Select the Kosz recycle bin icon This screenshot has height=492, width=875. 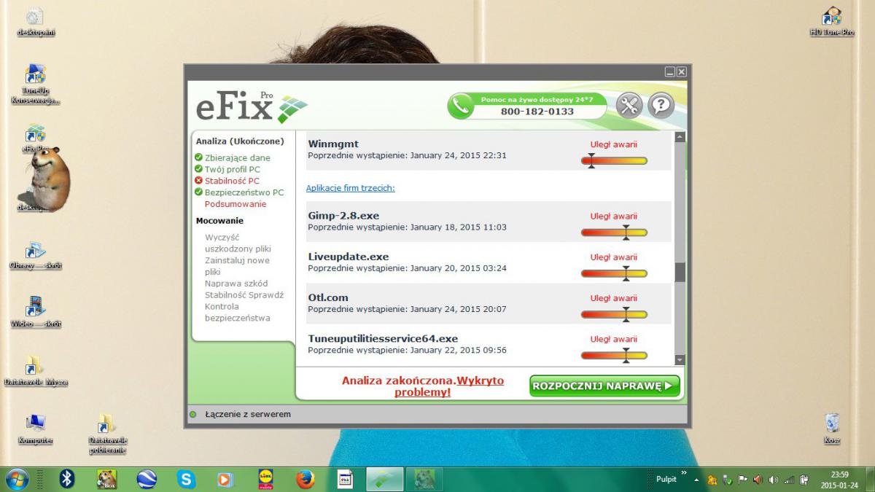(832, 429)
